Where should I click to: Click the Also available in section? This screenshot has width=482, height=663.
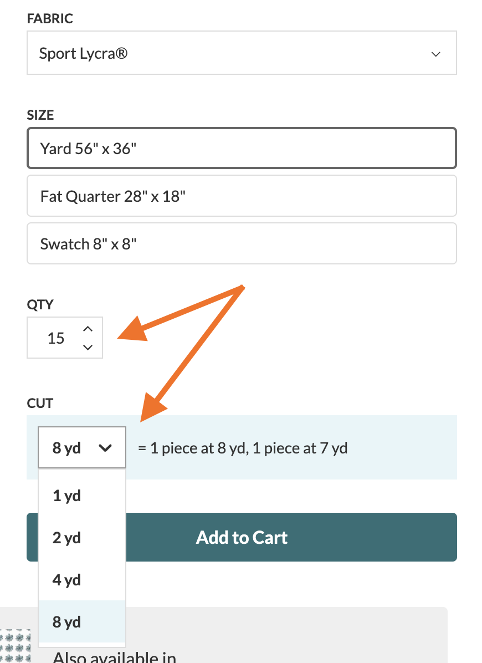pyautogui.click(x=115, y=657)
